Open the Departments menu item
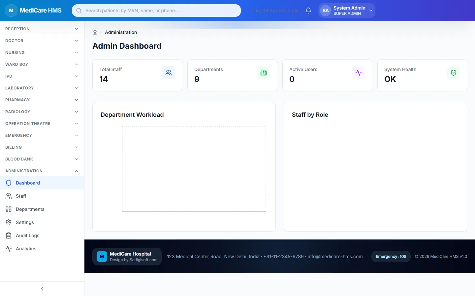This screenshot has width=475, height=296. 42,209
